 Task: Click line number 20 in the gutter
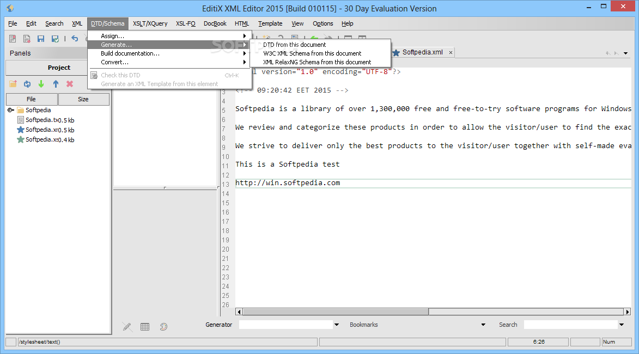click(x=226, y=249)
